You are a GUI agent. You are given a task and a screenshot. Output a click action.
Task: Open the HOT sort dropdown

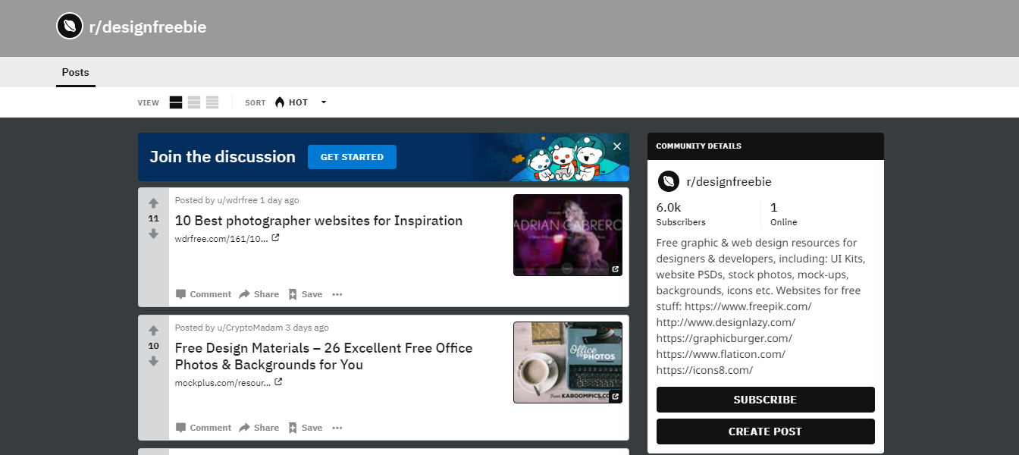pos(324,102)
